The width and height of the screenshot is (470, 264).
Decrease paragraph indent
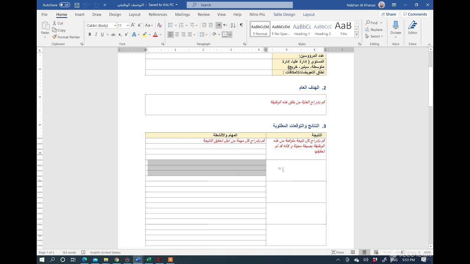click(x=204, y=25)
